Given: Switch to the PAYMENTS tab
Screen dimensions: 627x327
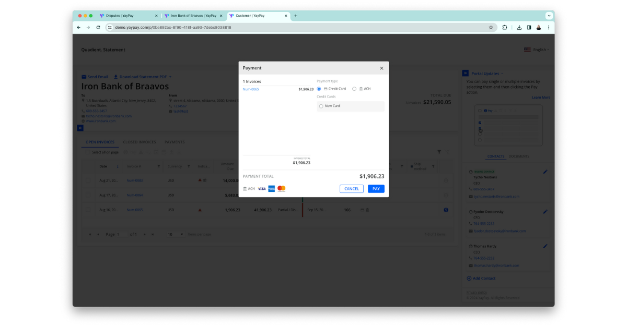Looking at the screenshot, I should (175, 142).
